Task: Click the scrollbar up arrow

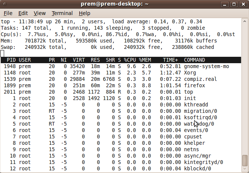Action: point(245,21)
